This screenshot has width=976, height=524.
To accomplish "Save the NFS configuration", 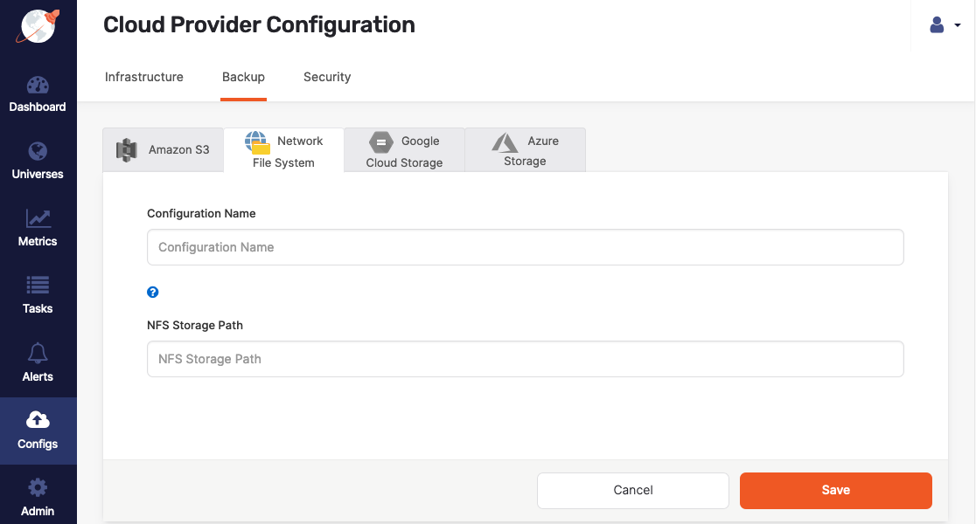I will [835, 490].
